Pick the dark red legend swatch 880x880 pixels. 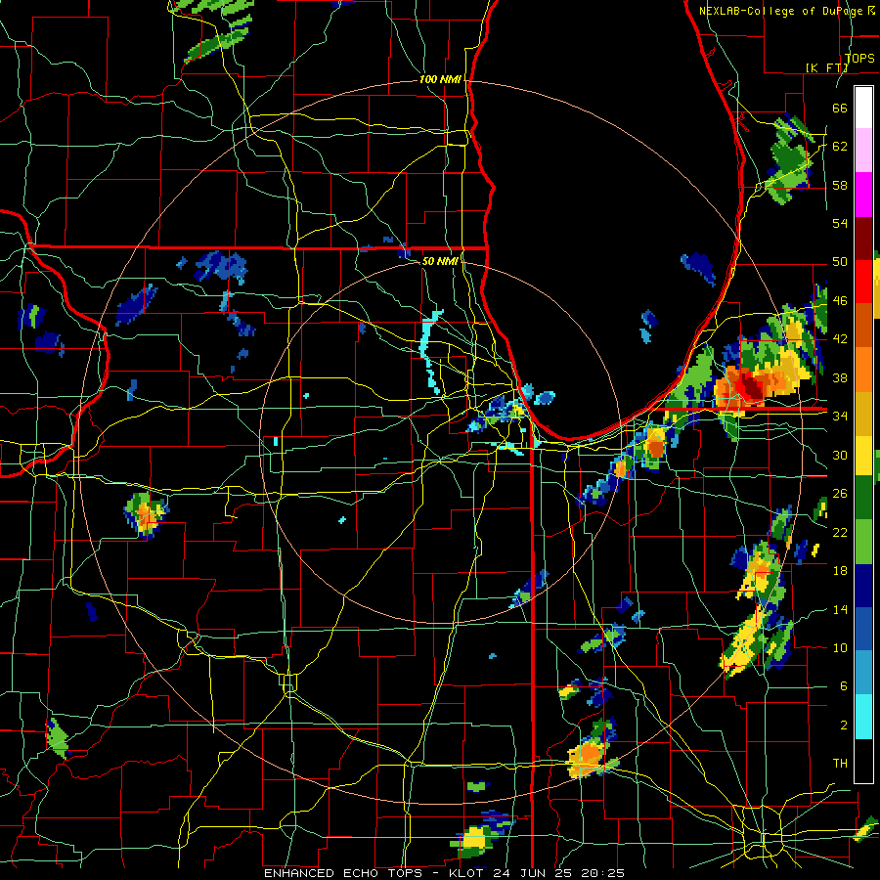coord(863,239)
